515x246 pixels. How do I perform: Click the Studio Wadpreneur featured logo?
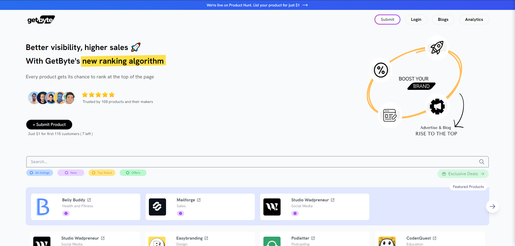click(272, 207)
